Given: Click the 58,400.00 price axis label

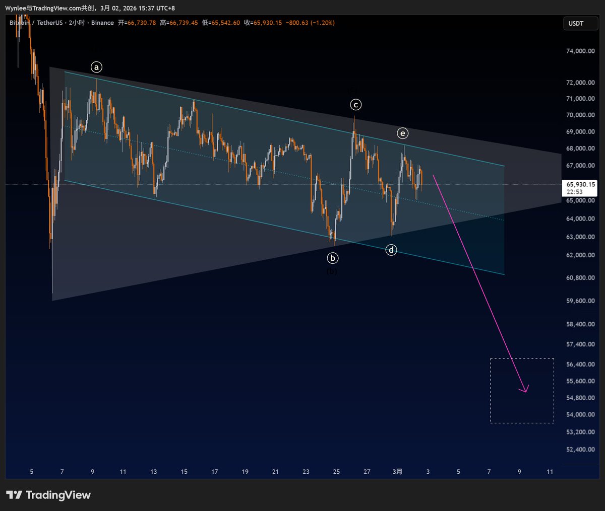Looking at the screenshot, I should click(580, 324).
